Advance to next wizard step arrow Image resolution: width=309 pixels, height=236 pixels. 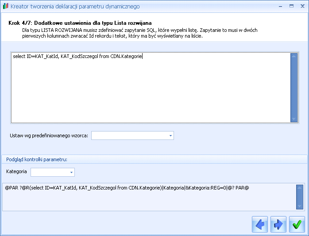(x=278, y=224)
